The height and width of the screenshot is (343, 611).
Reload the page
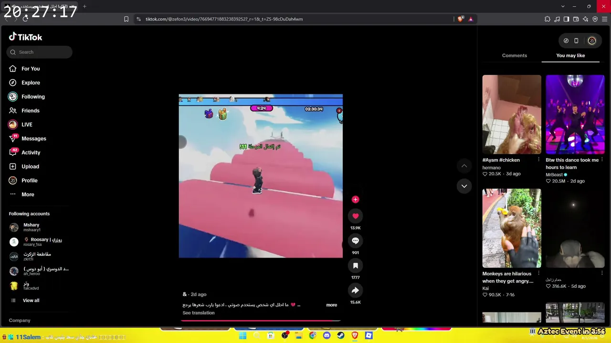pos(25,19)
